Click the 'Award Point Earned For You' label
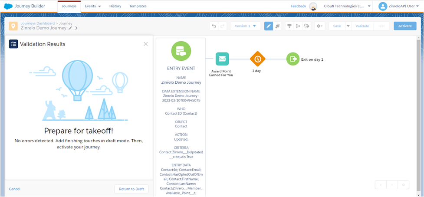The height and width of the screenshot is (197, 424). [221, 73]
